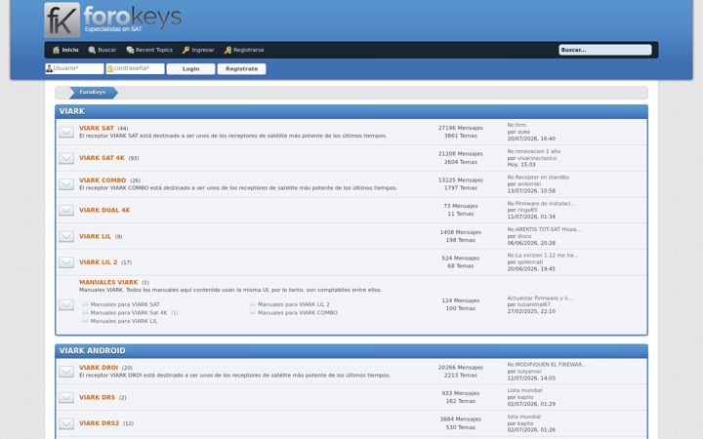
Task: Open last post Re:MODIFIQUEN EL FIREWAR...
Action: 547,365
